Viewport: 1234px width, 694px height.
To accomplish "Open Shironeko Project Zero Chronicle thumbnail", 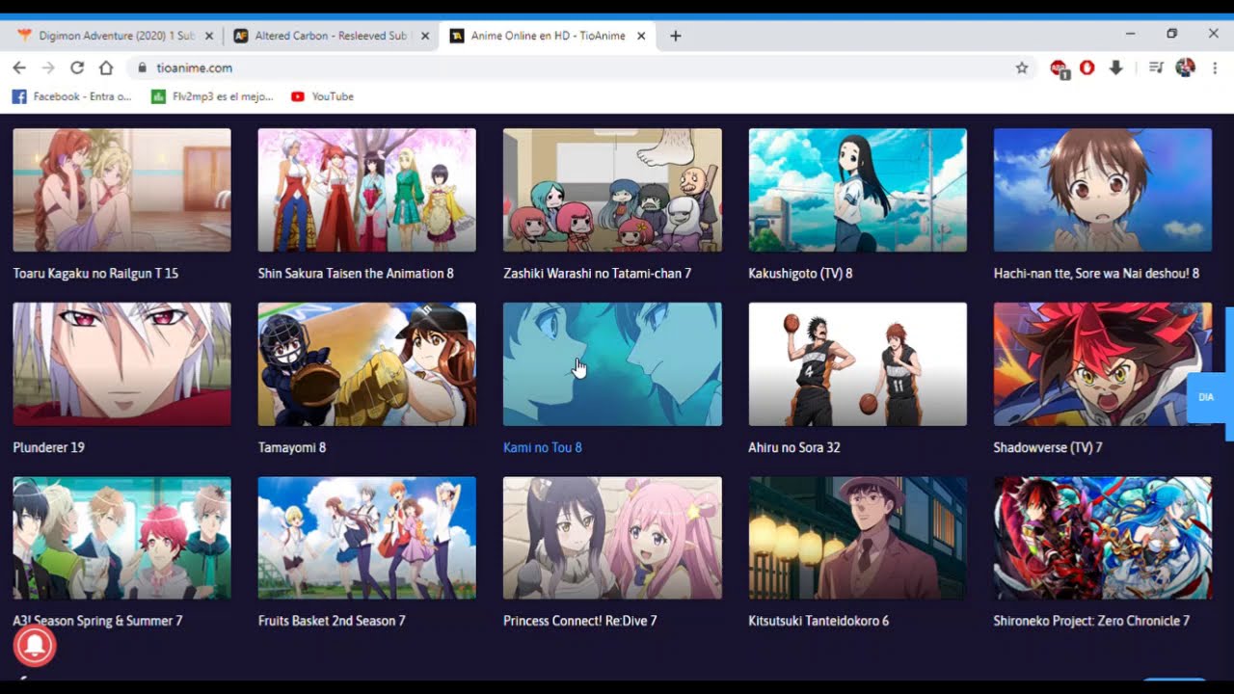I will pyautogui.click(x=1103, y=538).
